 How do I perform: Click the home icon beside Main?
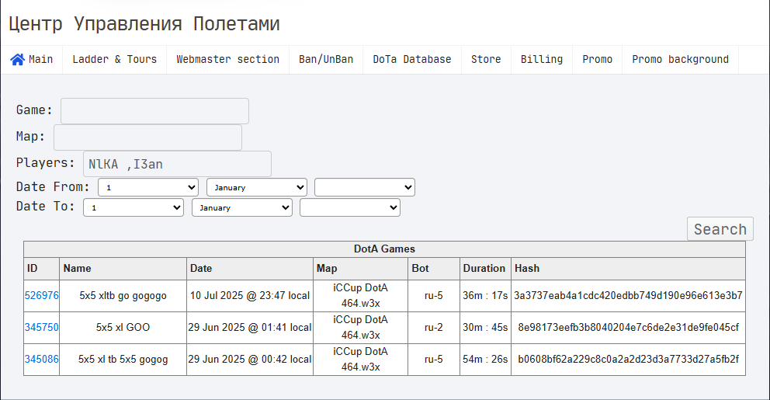click(18, 60)
